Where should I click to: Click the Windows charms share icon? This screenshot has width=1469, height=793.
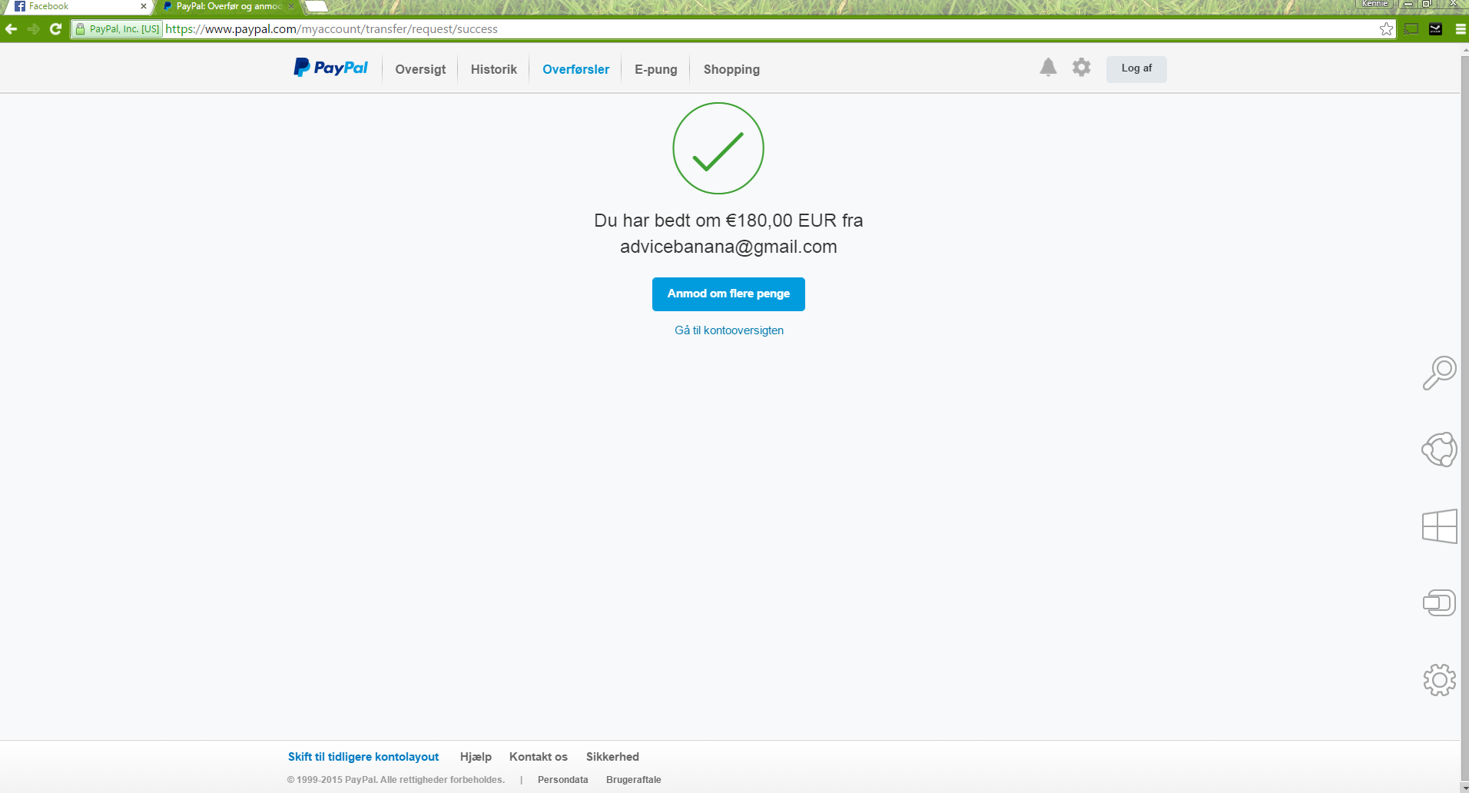[x=1439, y=450]
